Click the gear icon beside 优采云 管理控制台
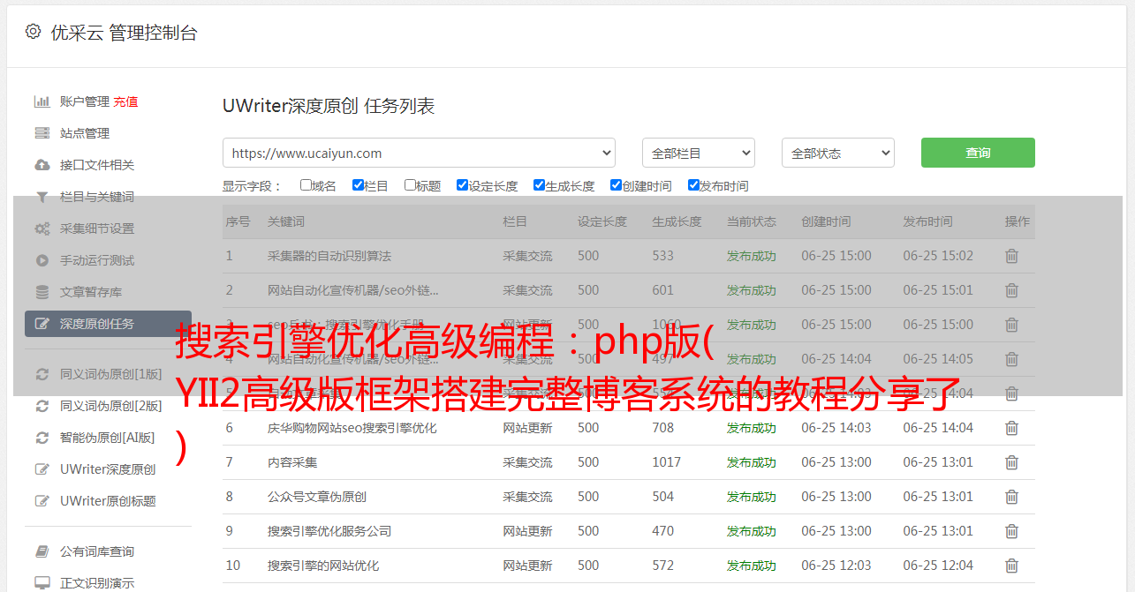The width and height of the screenshot is (1135, 592). [x=33, y=32]
